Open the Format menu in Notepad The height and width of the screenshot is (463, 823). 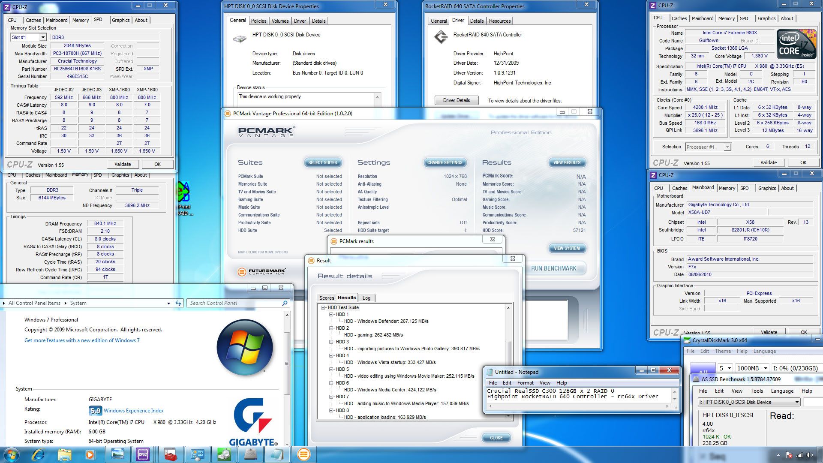click(525, 383)
